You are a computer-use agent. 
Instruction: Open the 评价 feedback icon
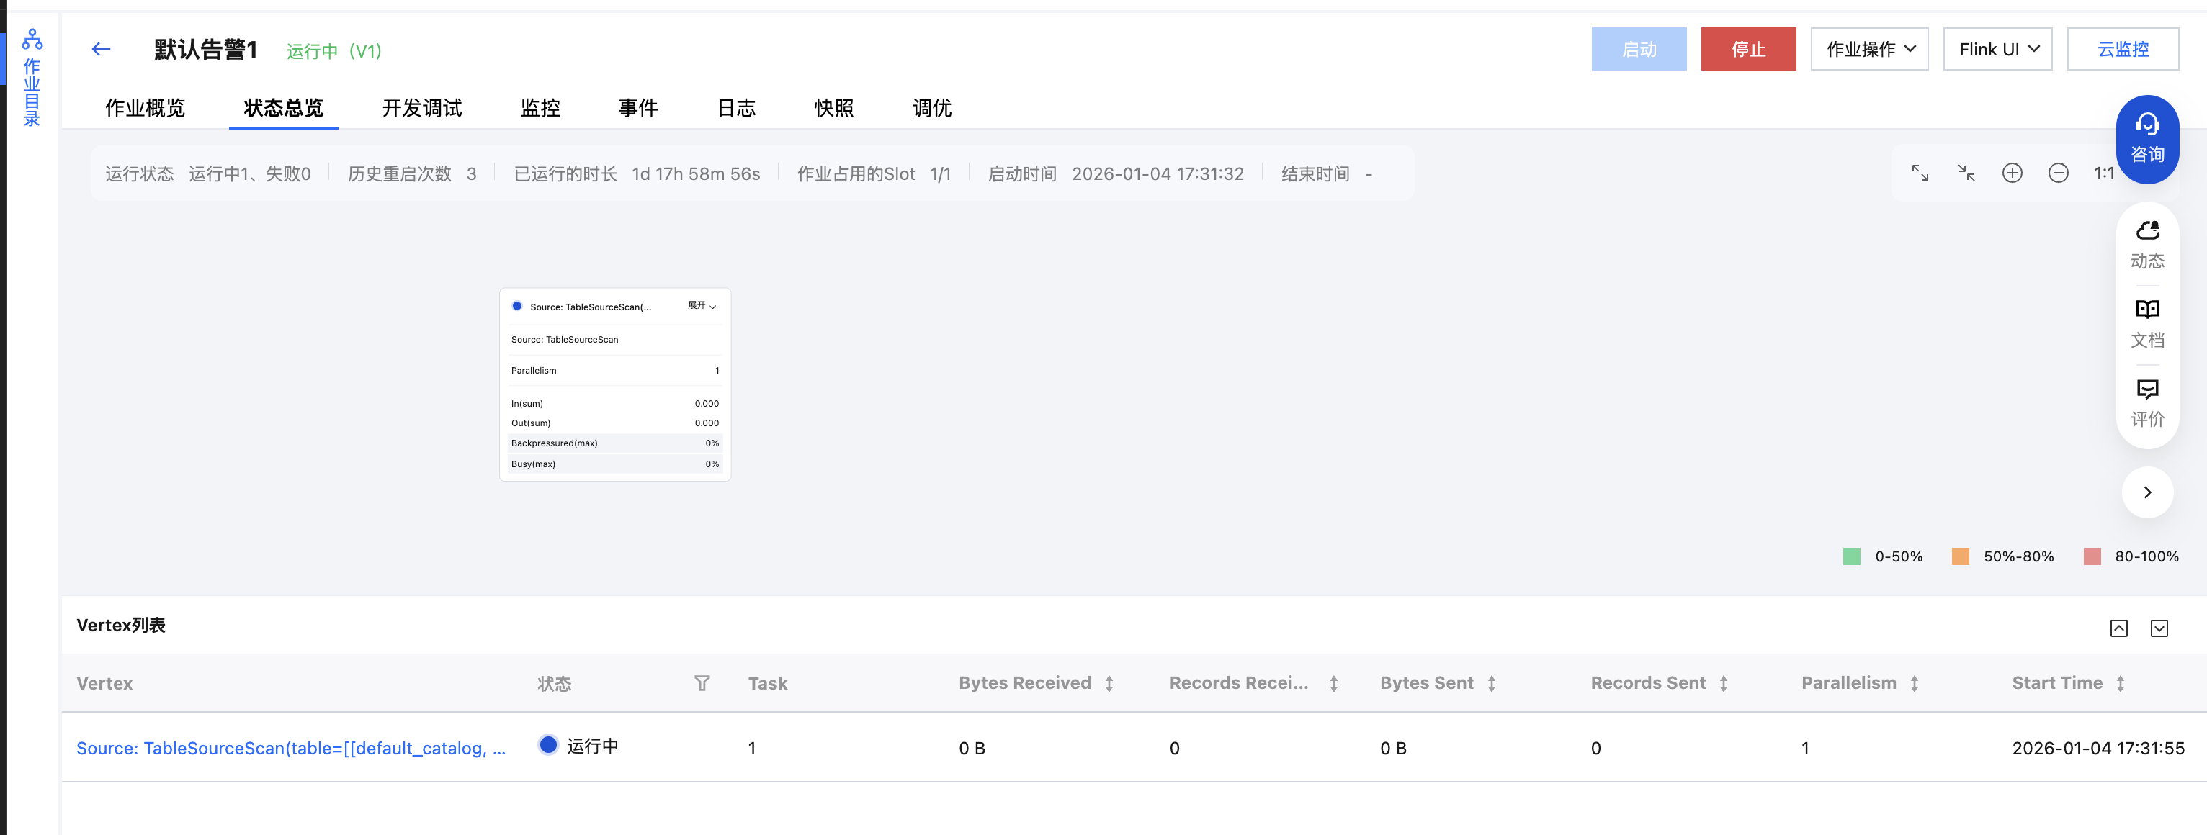coord(2146,403)
